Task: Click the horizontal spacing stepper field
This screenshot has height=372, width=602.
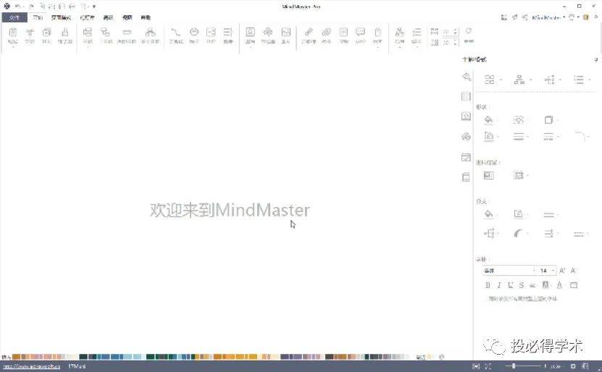Action: (x=450, y=32)
